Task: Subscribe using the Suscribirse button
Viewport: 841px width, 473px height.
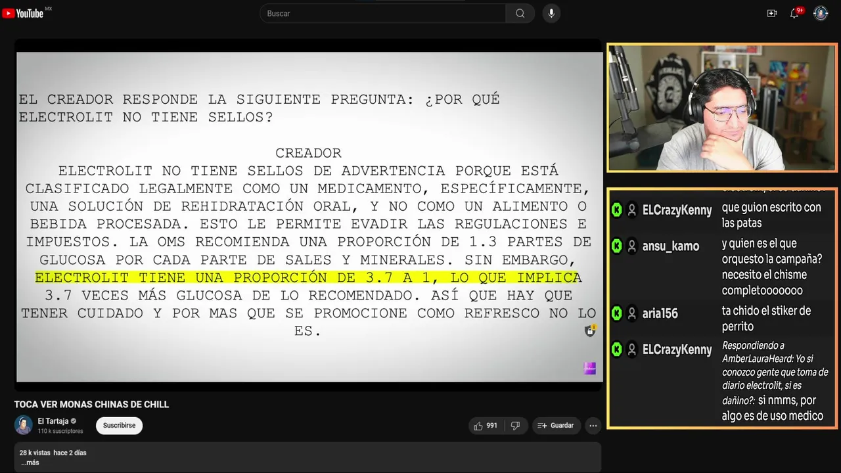Action: point(119,426)
